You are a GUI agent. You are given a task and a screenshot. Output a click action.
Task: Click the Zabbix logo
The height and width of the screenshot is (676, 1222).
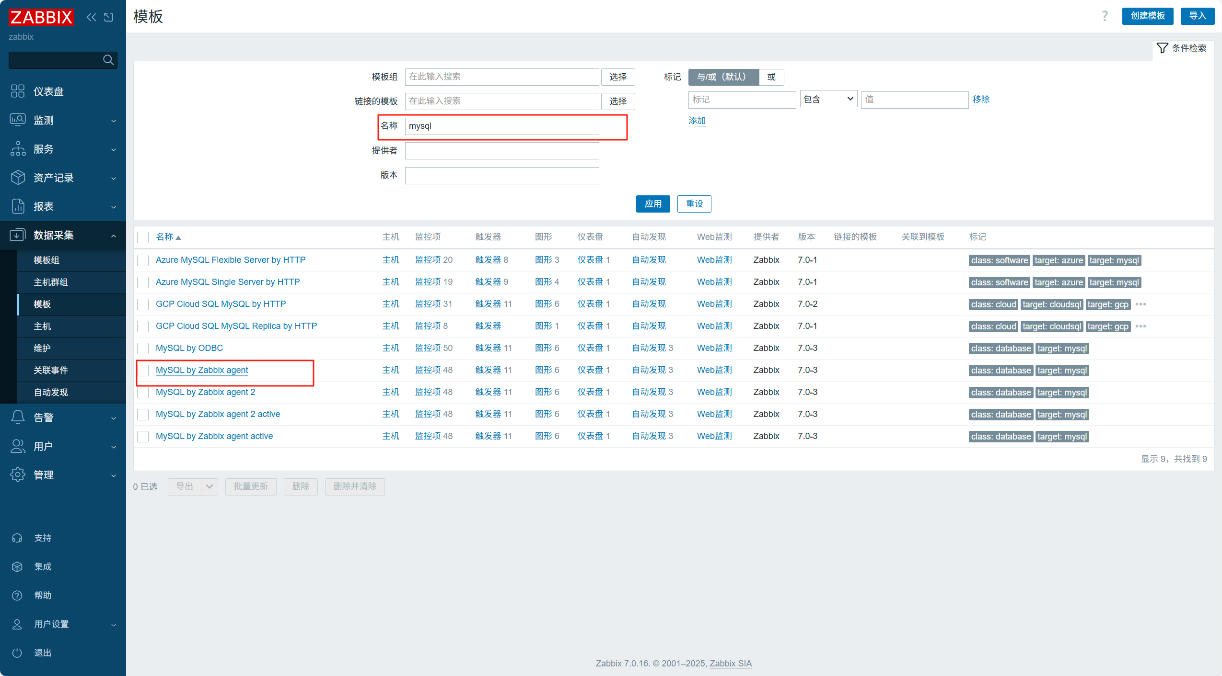pos(41,17)
